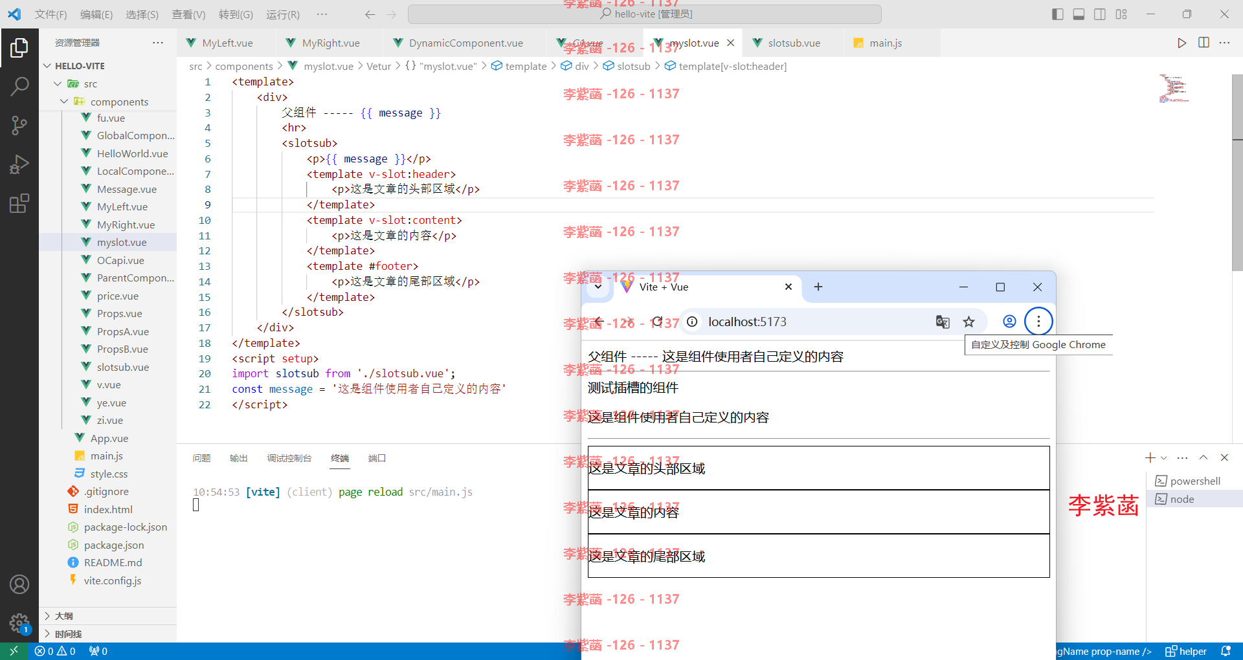Open vite.config.js in the file tree
Viewport: 1243px width, 660px height.
pos(113,580)
